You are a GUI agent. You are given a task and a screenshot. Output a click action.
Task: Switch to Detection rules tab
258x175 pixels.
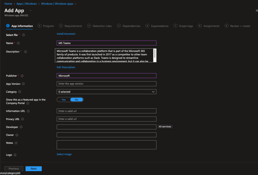(102, 26)
